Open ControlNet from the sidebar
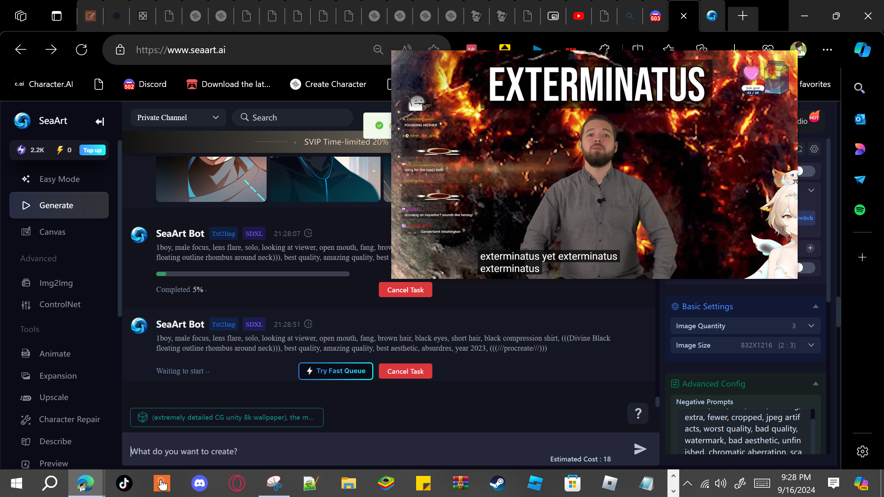 59,304
